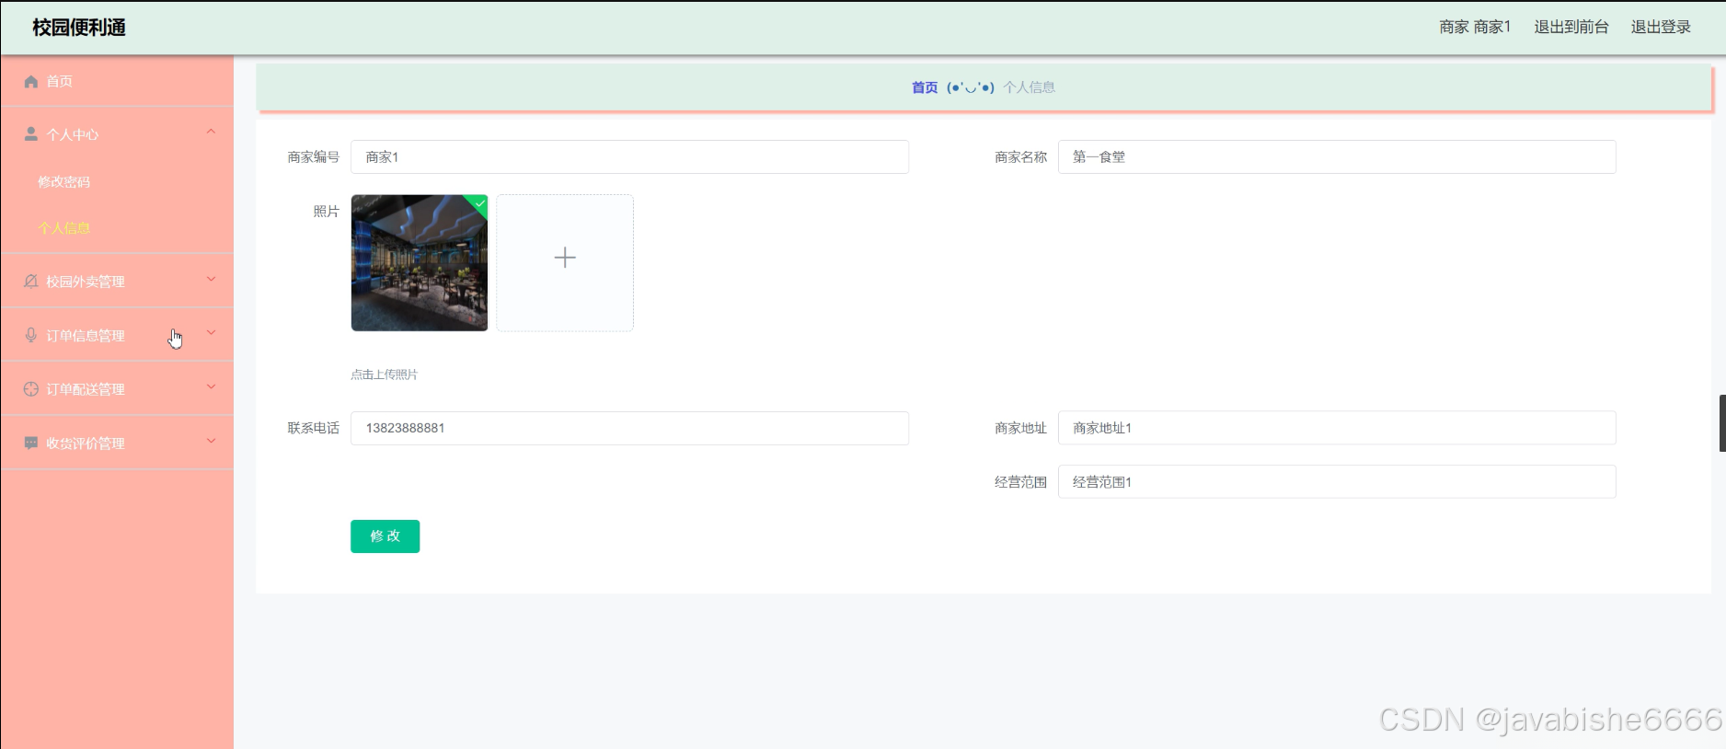This screenshot has width=1726, height=749.
Task: Click the compass icon beside 订单配送管理
Action: (x=31, y=389)
